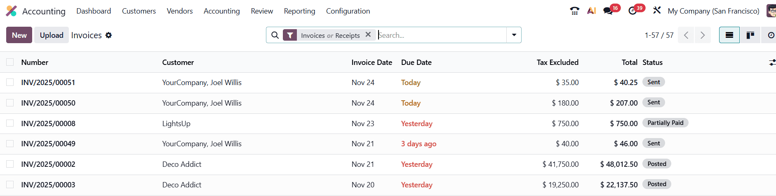
Task: Go to next page of records
Action: click(703, 35)
